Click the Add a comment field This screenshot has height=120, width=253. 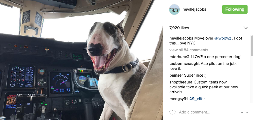[208, 112]
